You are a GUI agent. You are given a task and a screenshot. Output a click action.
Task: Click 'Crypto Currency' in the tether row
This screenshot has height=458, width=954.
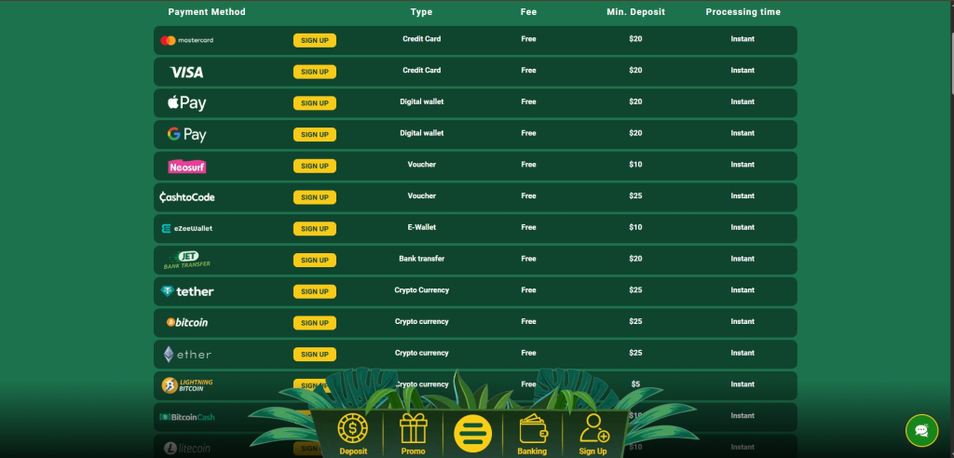(x=422, y=290)
